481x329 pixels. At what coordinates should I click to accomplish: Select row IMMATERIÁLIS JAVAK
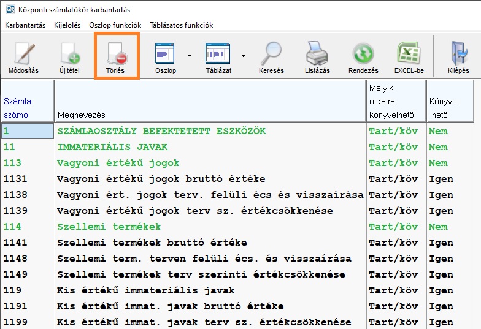[x=112, y=147]
